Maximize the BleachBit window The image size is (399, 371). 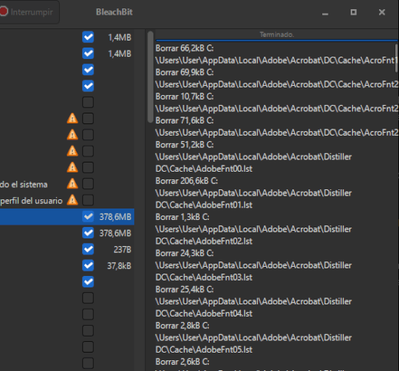354,12
